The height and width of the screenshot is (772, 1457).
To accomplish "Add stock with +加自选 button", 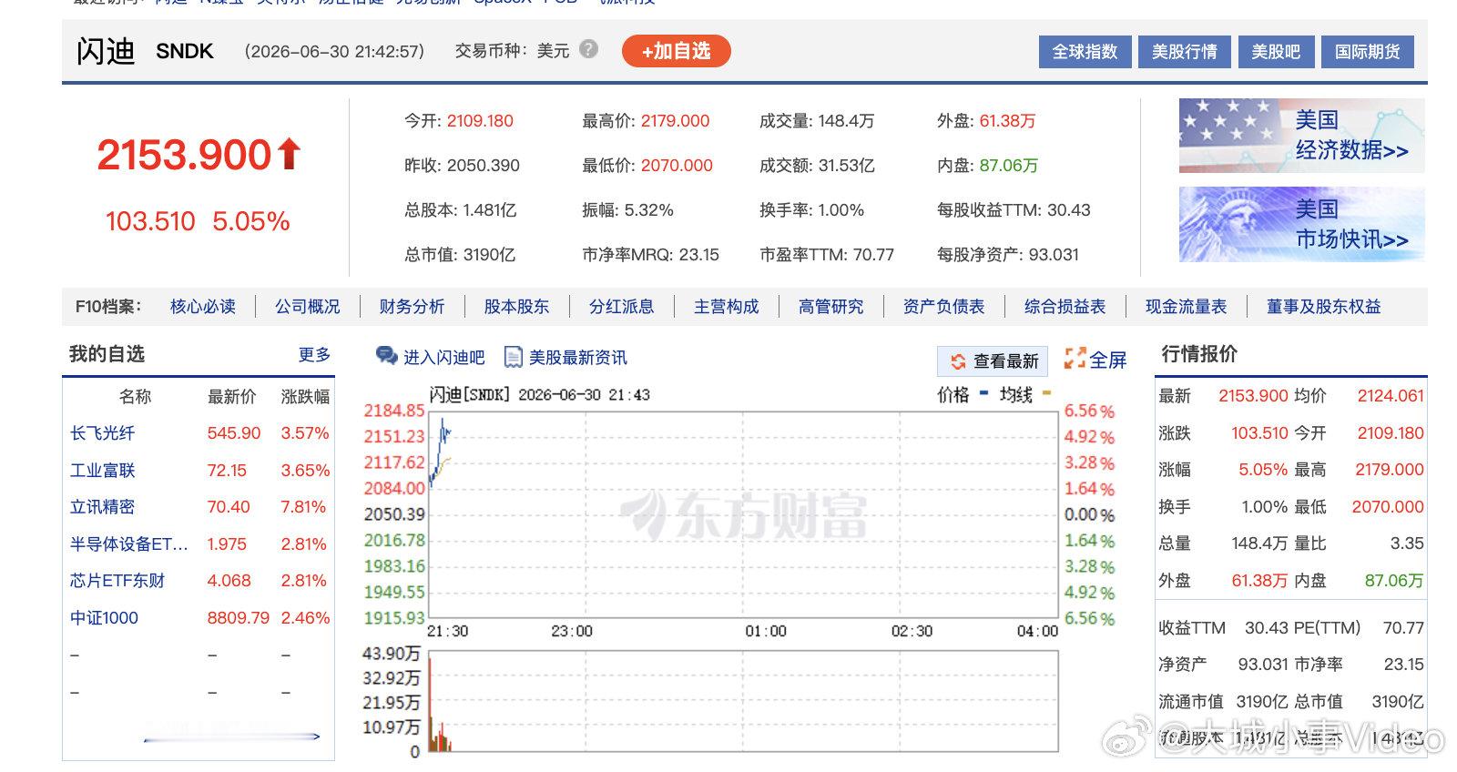I will click(676, 51).
